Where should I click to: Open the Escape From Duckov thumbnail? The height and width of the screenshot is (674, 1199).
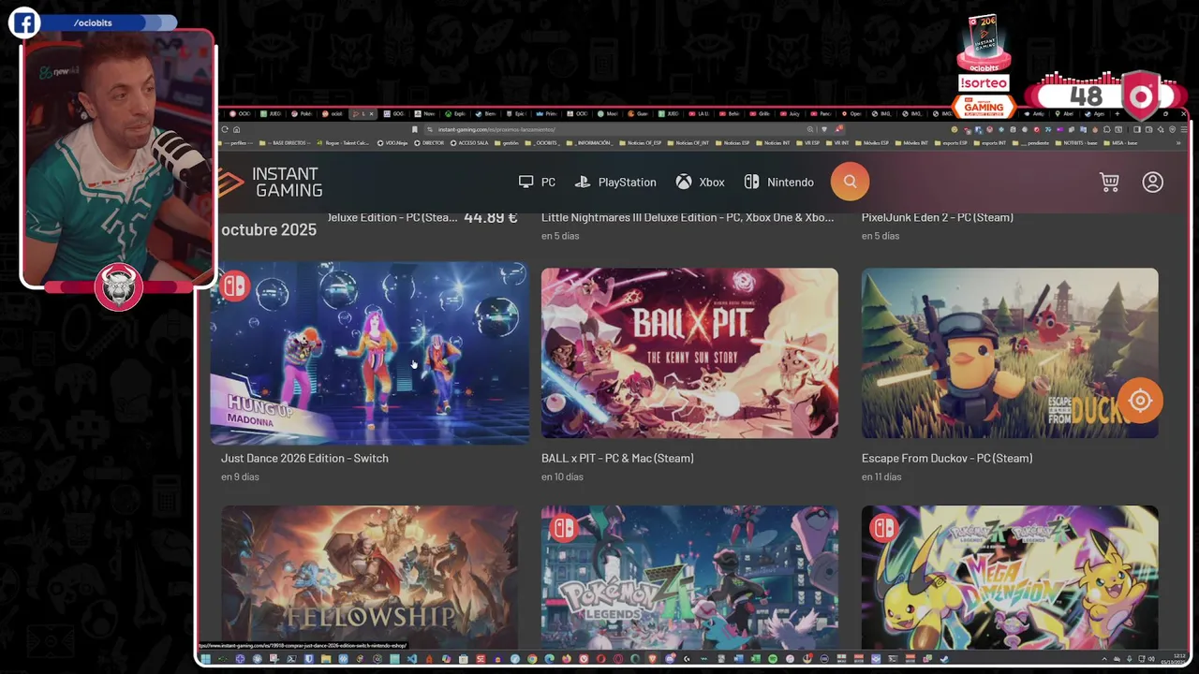(x=1010, y=353)
